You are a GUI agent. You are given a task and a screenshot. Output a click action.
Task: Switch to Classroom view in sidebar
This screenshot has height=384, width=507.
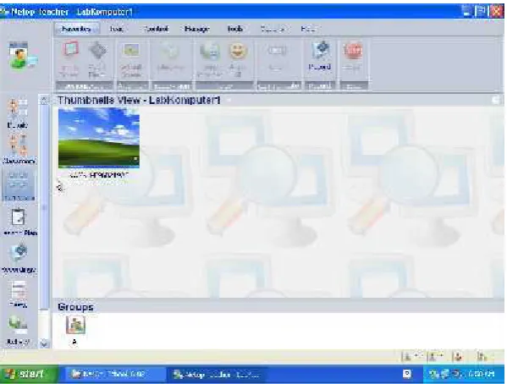19,149
